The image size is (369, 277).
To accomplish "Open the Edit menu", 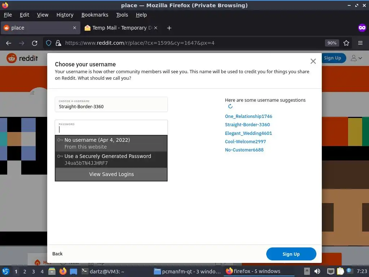I will tap(25, 15).
